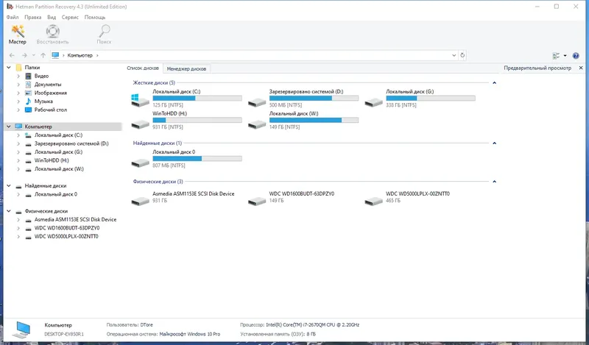Screen dimensions: 589x345
Task: Select Изображения in sidebar tree
Action: click(51, 93)
